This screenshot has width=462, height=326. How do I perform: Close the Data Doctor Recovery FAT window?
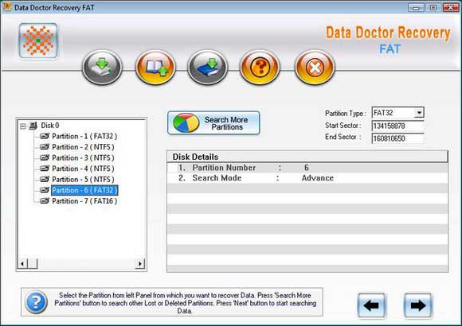[451, 8]
